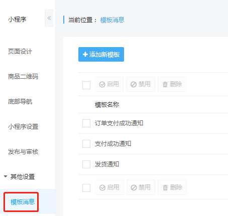
Task: Click the top 删除 trash delete button
Action: (x=172, y=84)
